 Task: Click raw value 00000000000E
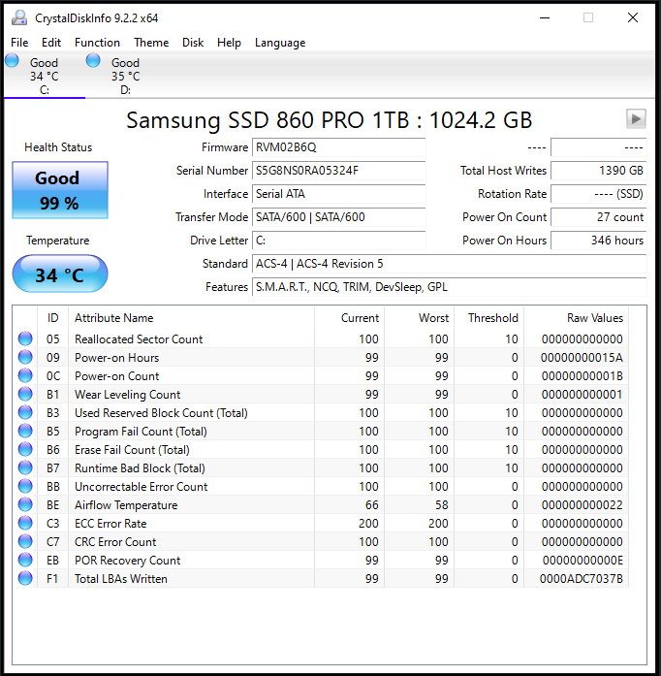pyautogui.click(x=582, y=561)
